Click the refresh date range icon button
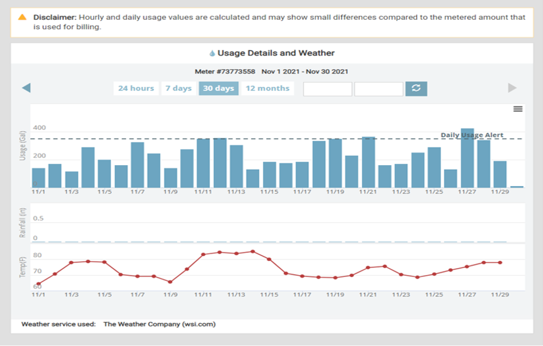543x346 pixels. [416, 88]
